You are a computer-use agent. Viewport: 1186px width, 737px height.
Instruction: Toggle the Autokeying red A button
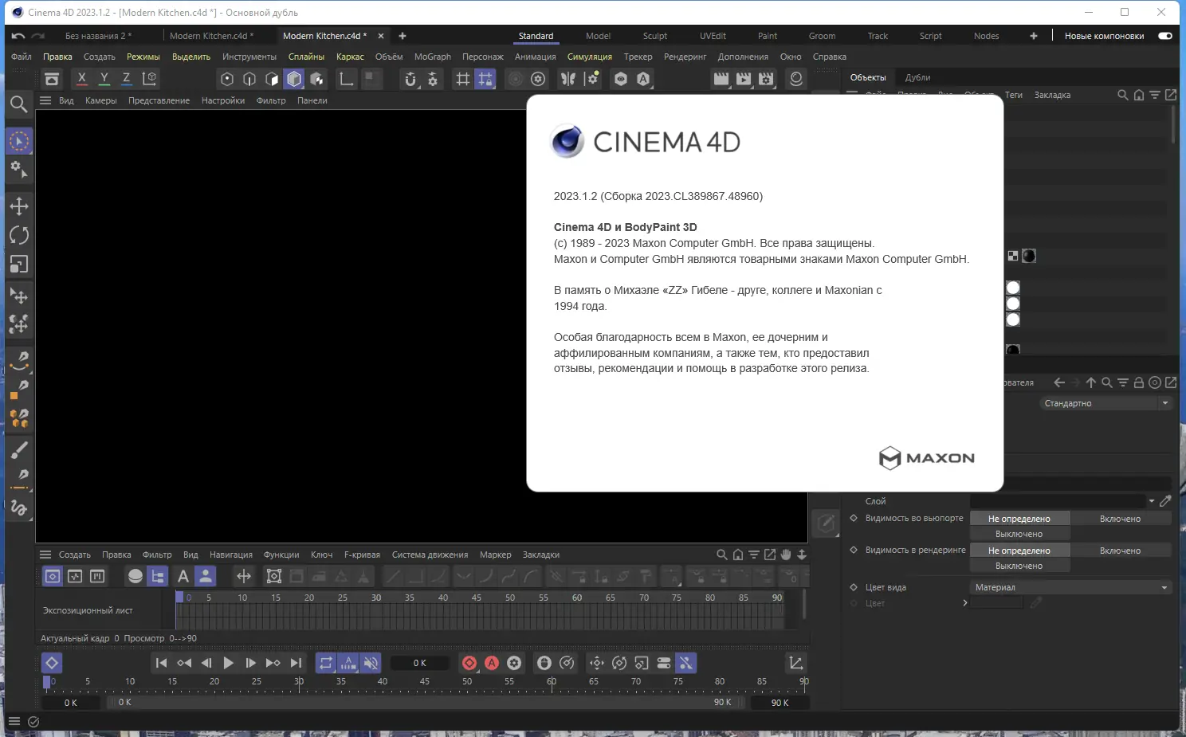(492, 663)
